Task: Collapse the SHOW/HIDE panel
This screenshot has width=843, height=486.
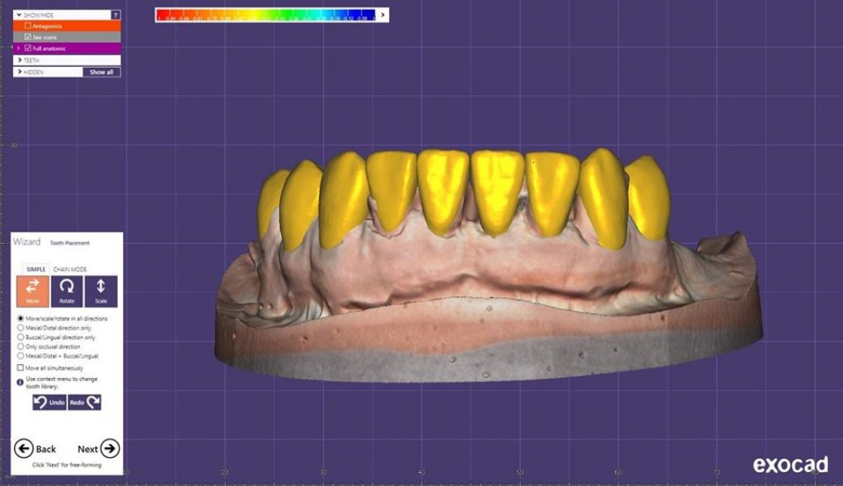Action: [19, 15]
